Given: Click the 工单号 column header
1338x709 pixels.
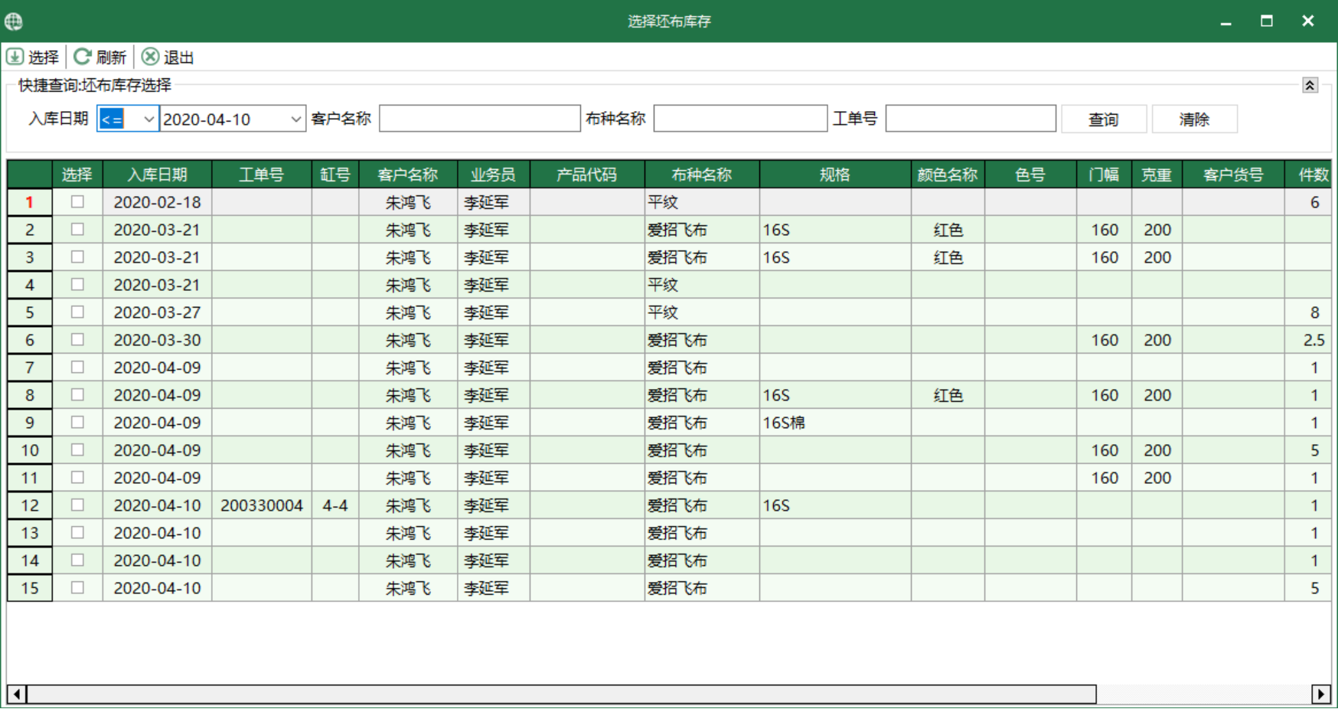Looking at the screenshot, I should click(x=261, y=175).
